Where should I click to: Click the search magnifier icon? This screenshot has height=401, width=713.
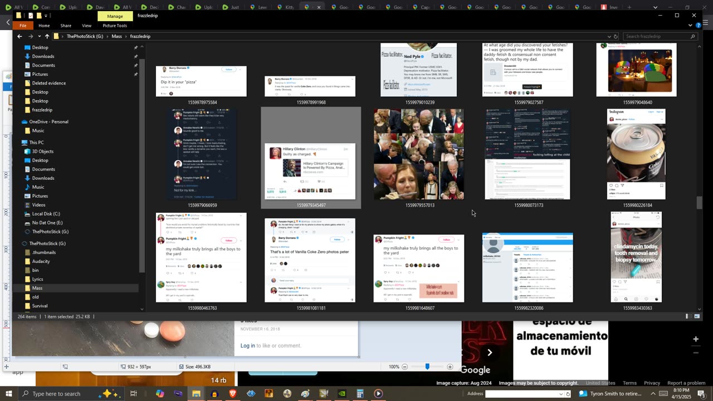[693, 36]
